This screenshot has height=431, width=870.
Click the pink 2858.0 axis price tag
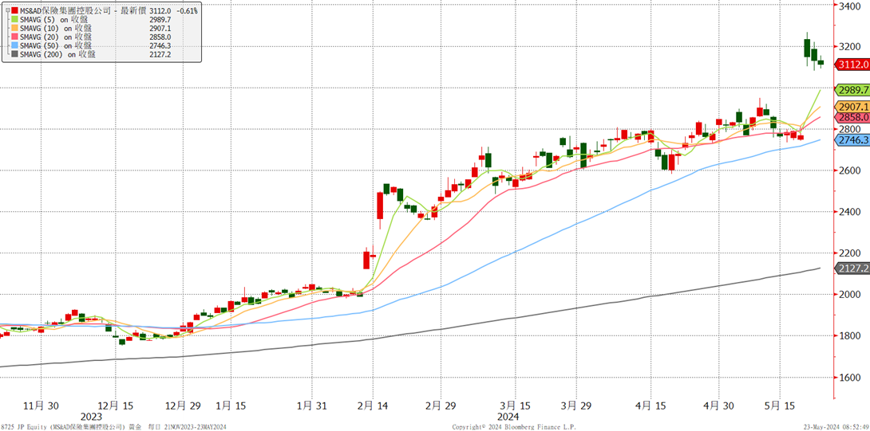click(852, 117)
